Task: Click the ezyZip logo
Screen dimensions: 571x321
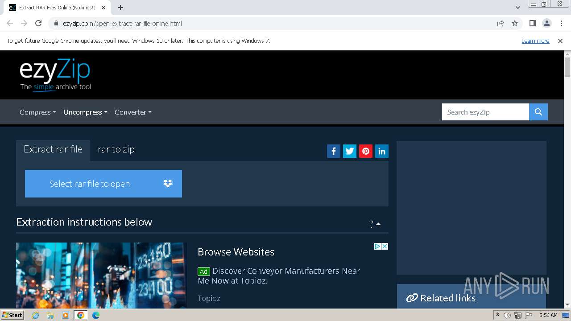Action: (55, 74)
